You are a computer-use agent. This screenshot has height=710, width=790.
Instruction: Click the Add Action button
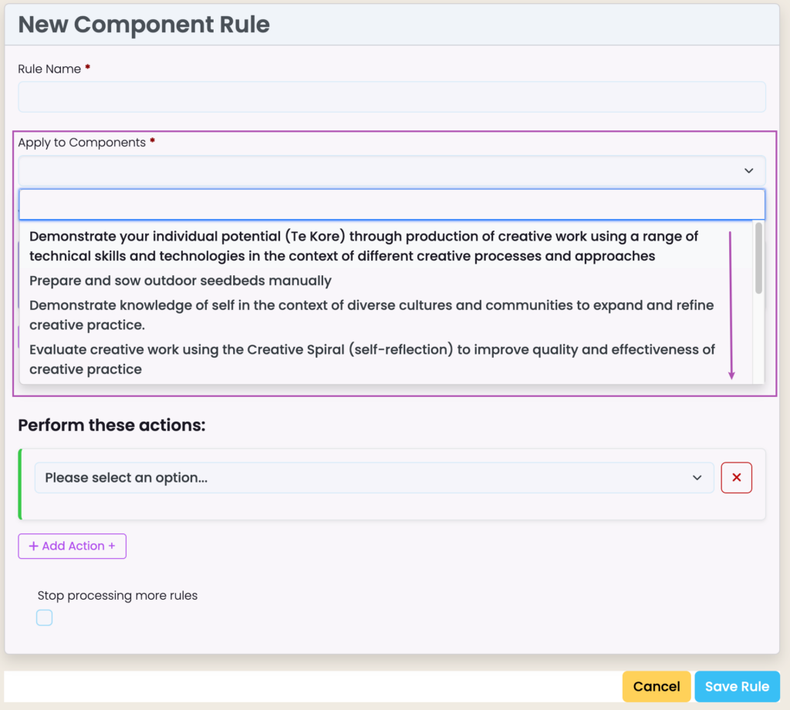pyautogui.click(x=73, y=546)
